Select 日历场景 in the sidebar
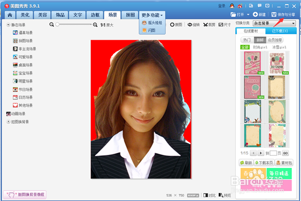 click(x=23, y=97)
